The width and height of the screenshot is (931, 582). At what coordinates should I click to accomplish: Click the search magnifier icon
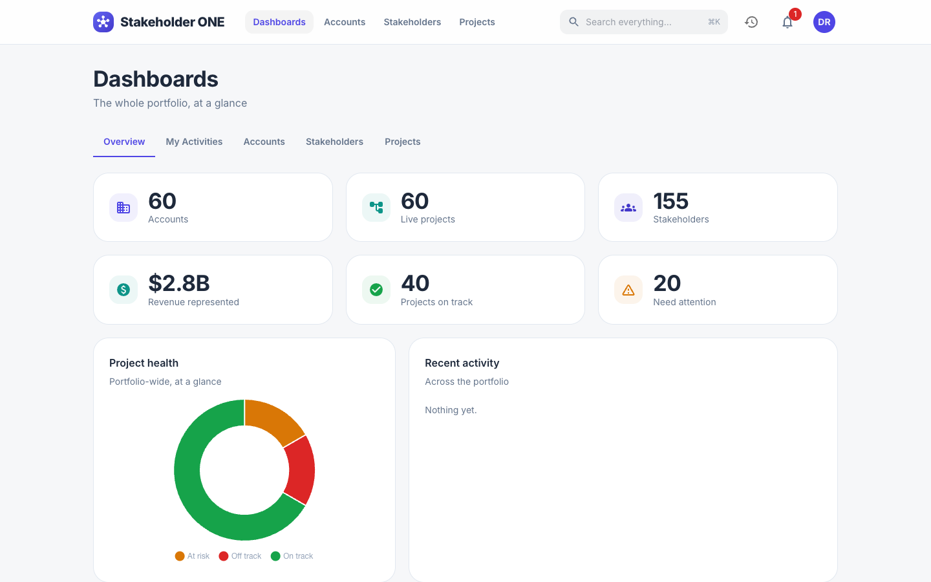pyautogui.click(x=573, y=22)
